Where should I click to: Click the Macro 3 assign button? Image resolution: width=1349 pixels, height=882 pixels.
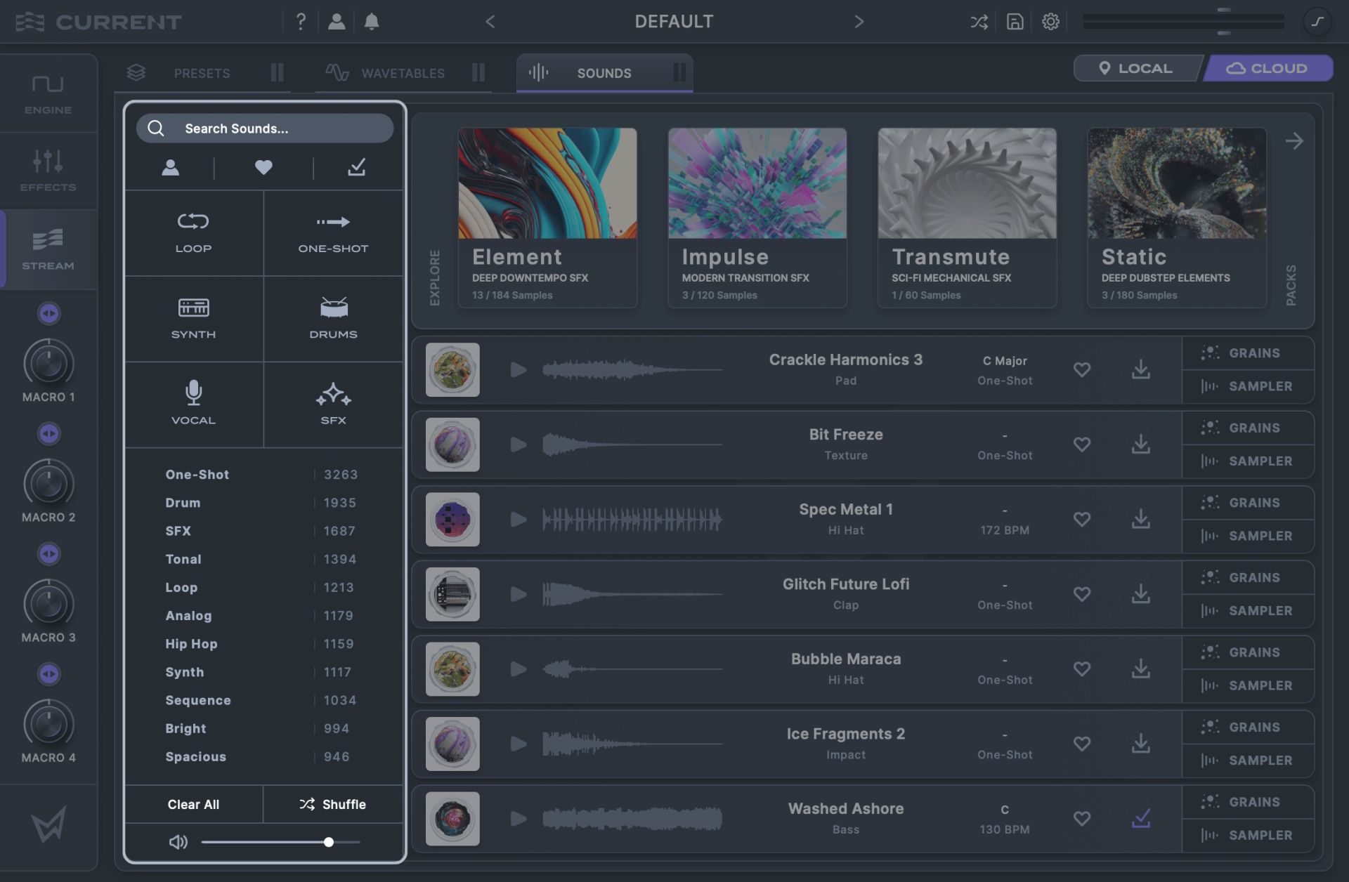click(x=48, y=554)
